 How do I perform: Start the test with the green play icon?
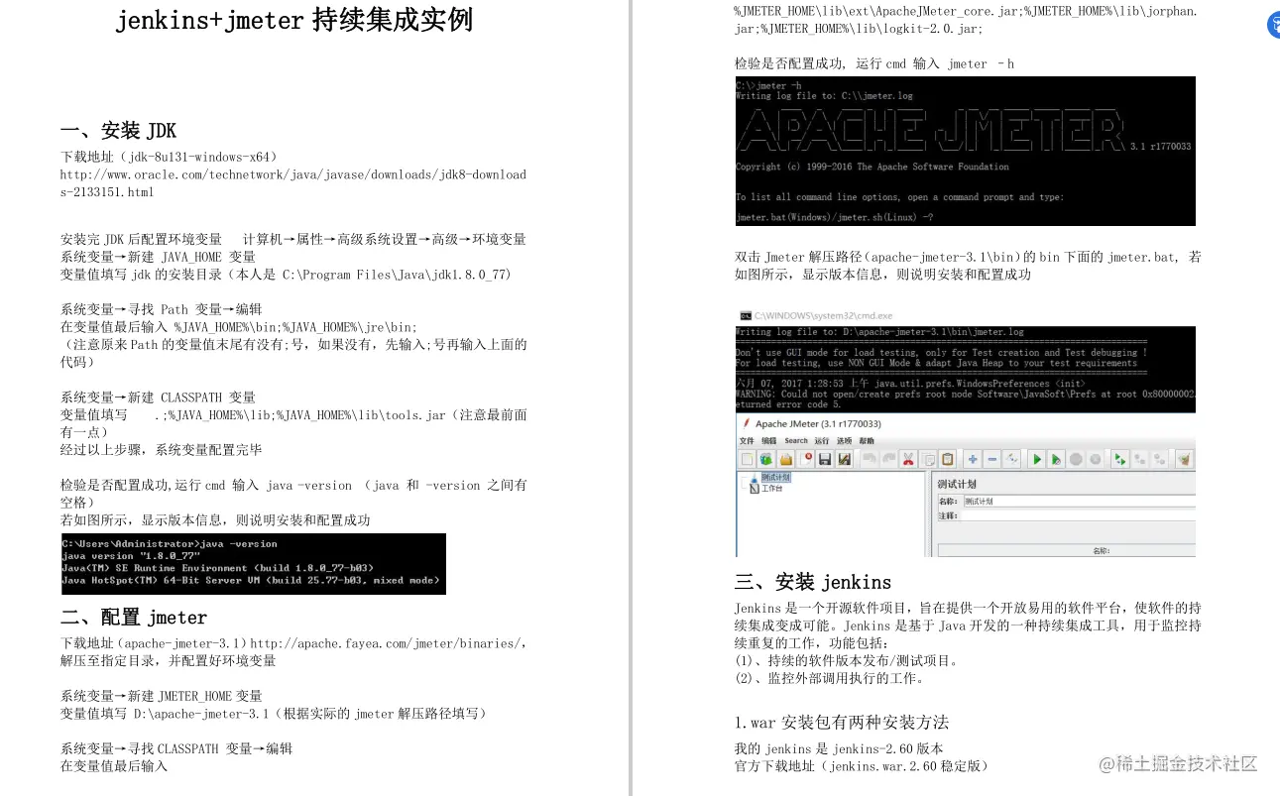1036,458
